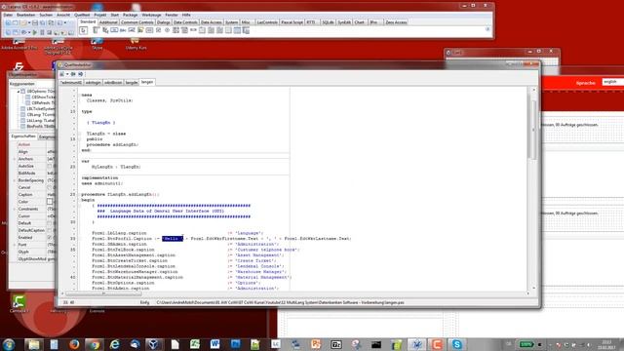The height and width of the screenshot is (351, 624).
Task: Switch to the Additional palette tab
Action: click(x=108, y=22)
